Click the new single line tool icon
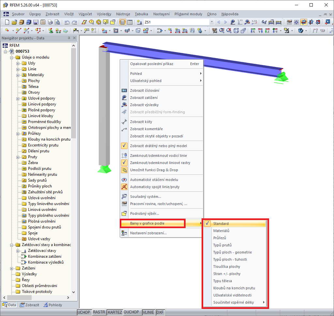 [x=19, y=31]
